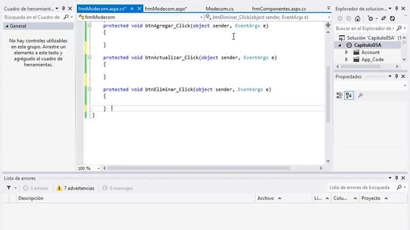This screenshot has width=410, height=230.
Task: Click Solution Explorer horizontal scrollbar thumb
Action: tap(360, 66)
